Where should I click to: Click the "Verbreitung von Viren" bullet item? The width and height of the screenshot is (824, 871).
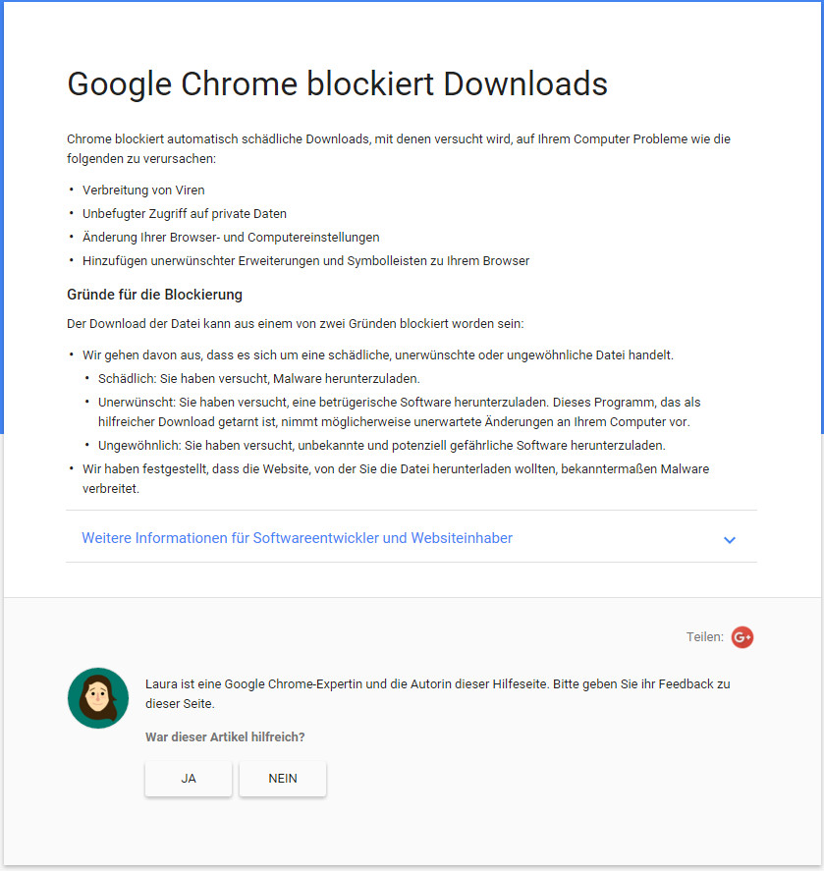pos(143,190)
